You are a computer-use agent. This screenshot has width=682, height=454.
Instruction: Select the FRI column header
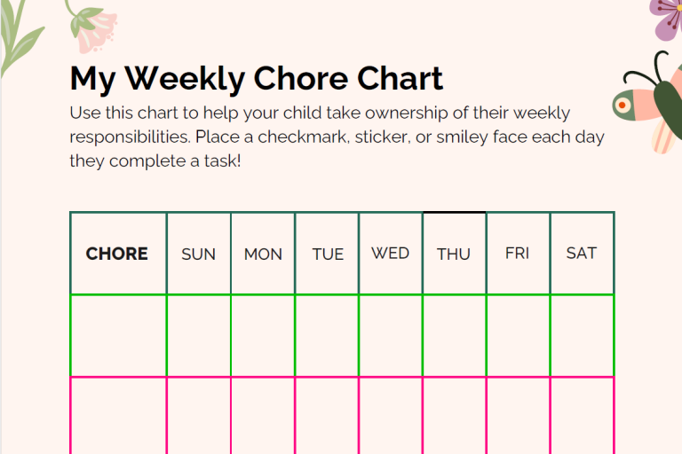click(x=518, y=254)
